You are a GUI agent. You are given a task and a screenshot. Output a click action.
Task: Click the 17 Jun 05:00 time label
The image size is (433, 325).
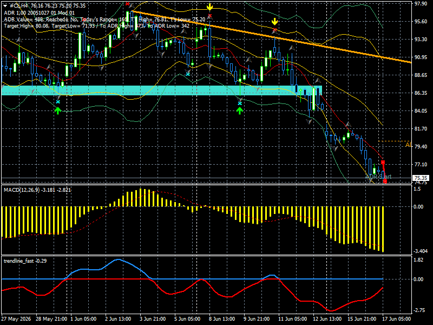click(396, 319)
